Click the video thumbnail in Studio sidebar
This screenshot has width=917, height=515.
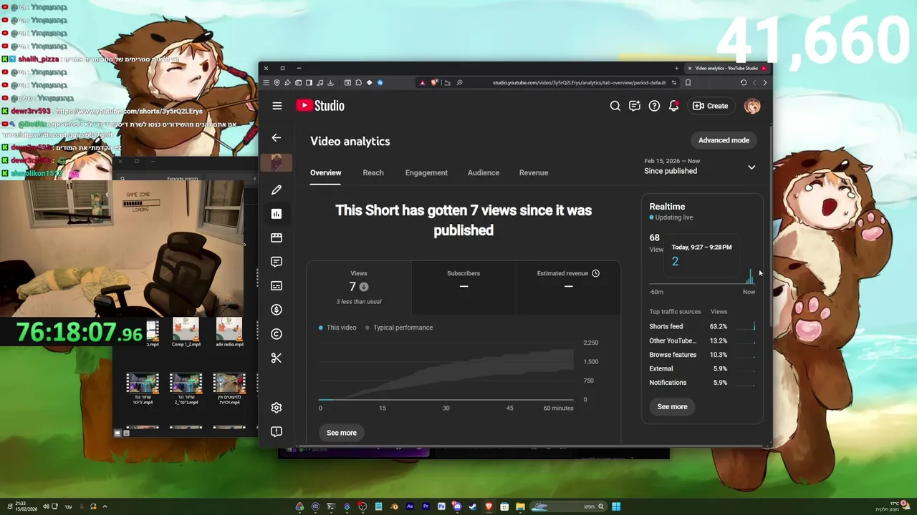pyautogui.click(x=277, y=162)
